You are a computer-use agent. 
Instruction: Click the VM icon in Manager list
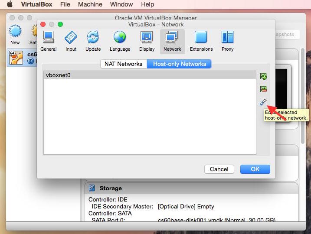pos(16,58)
